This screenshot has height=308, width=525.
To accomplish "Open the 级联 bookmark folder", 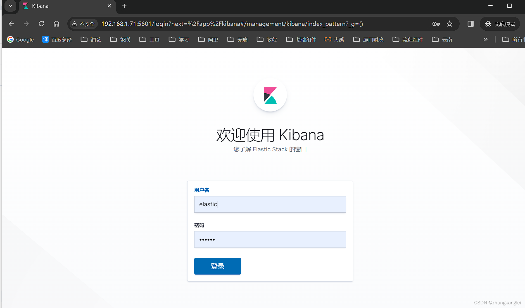I will click(120, 40).
